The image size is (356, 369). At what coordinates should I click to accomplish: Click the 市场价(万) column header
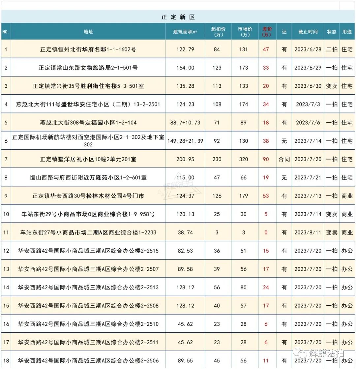pyautogui.click(x=245, y=32)
